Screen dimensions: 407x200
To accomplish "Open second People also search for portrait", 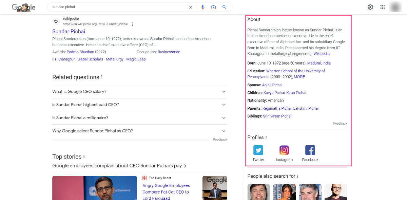I will [284, 192].
